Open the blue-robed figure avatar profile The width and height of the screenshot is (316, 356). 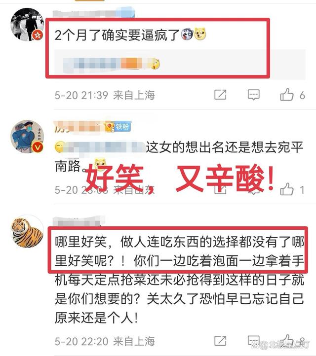27,137
